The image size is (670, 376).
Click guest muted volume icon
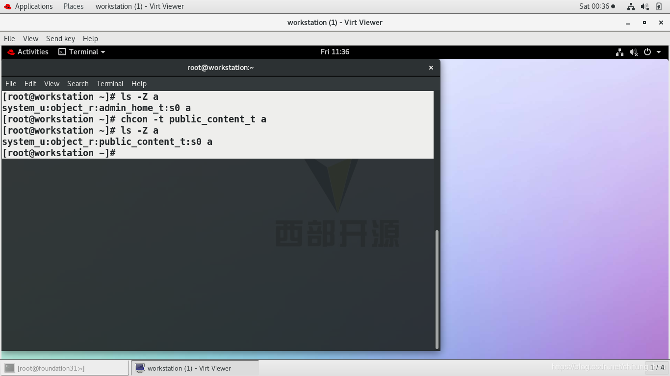(634, 52)
